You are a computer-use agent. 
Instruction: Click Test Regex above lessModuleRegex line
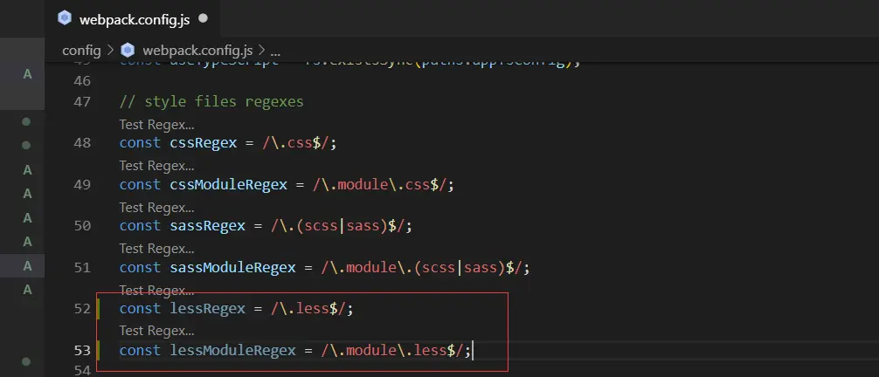tap(157, 331)
